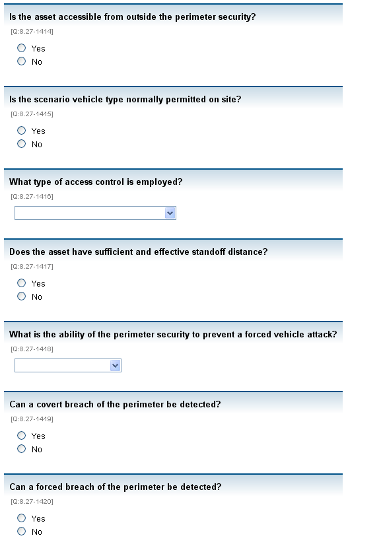This screenshot has width=381, height=548.
Task: Choose Yes for scenario vehicle type permitted
Action: coord(22,130)
